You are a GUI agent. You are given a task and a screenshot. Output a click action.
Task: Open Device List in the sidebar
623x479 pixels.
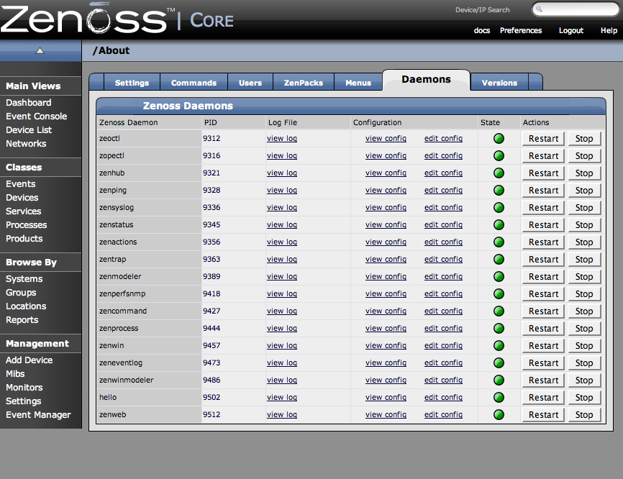tap(29, 130)
